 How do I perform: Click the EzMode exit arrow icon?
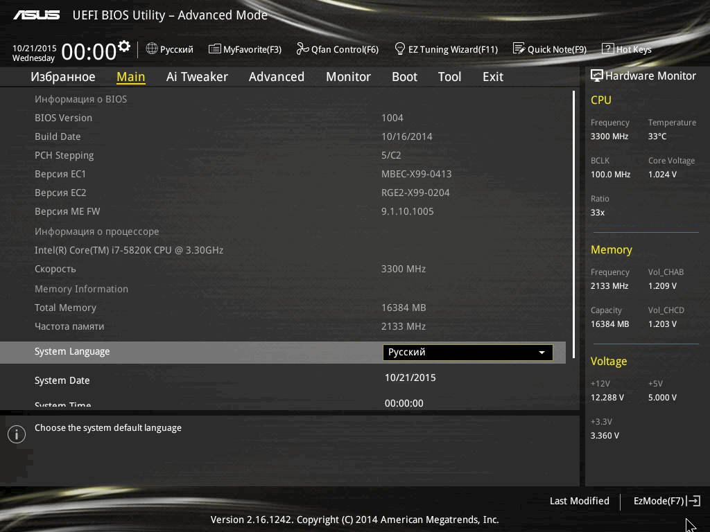click(x=693, y=501)
